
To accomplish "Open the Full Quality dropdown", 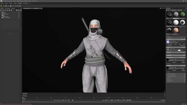I will [x=38, y=8].
